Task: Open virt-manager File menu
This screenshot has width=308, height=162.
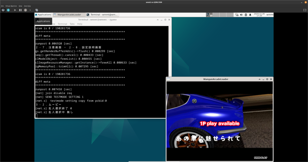Action: coord(2,6)
